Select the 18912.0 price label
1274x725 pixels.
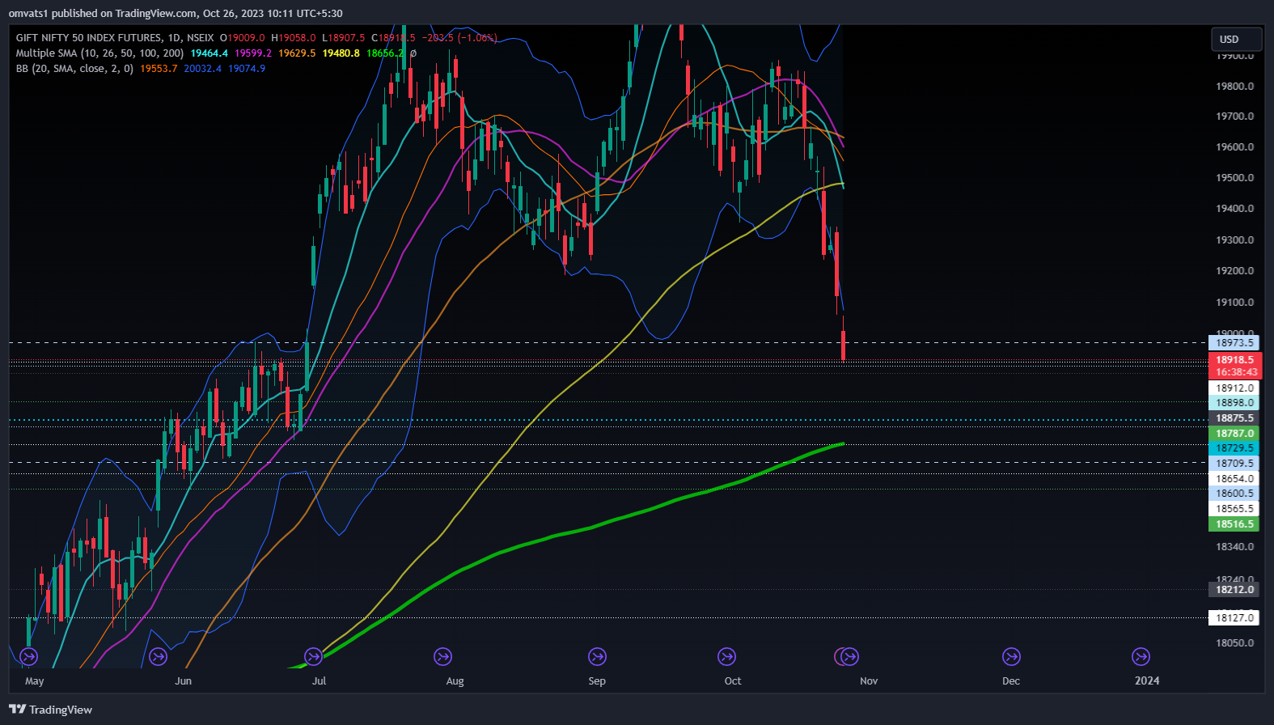point(1234,388)
